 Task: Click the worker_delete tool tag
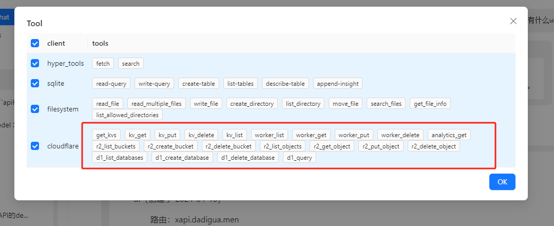pyautogui.click(x=400, y=135)
